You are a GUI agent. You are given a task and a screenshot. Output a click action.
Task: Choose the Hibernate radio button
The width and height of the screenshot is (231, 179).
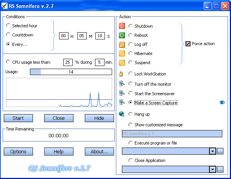[130, 53]
